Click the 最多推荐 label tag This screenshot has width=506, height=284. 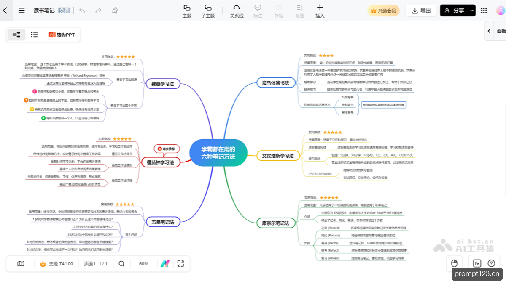coord(167,148)
